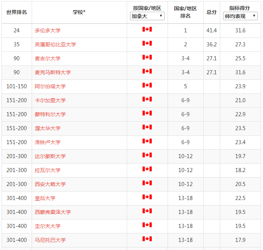The image size is (263, 250).
Task: Click the Canada flag in 西安大略大学 row
Action: point(147,183)
